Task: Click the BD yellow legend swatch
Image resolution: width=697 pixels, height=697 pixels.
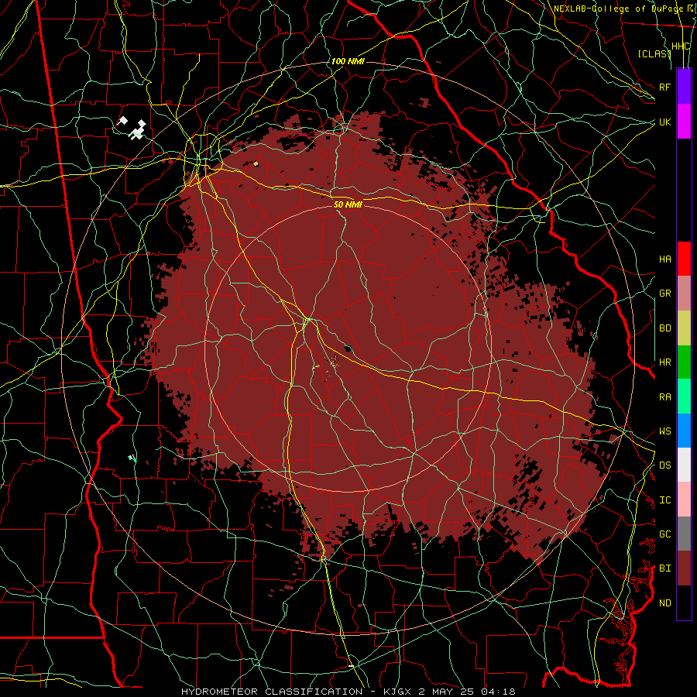Action: (x=684, y=328)
